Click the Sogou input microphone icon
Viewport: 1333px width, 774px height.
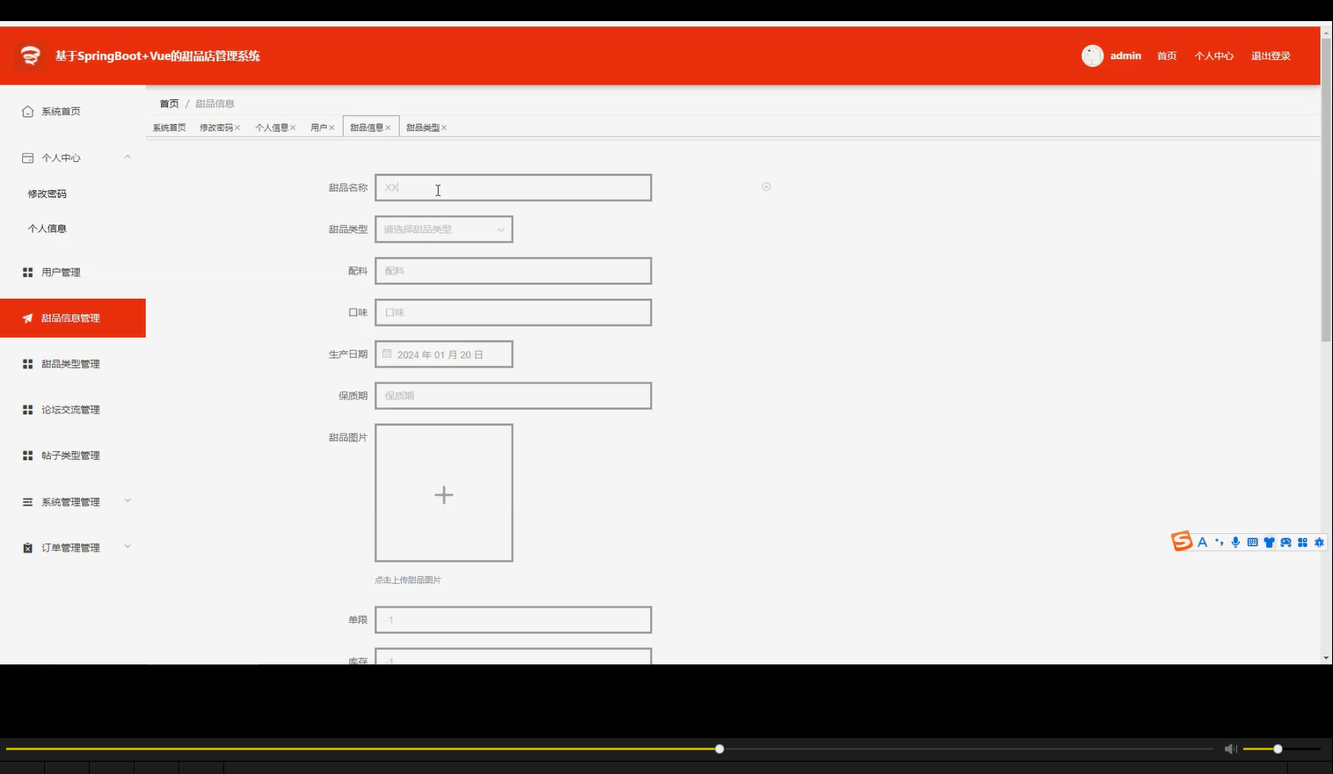tap(1236, 542)
